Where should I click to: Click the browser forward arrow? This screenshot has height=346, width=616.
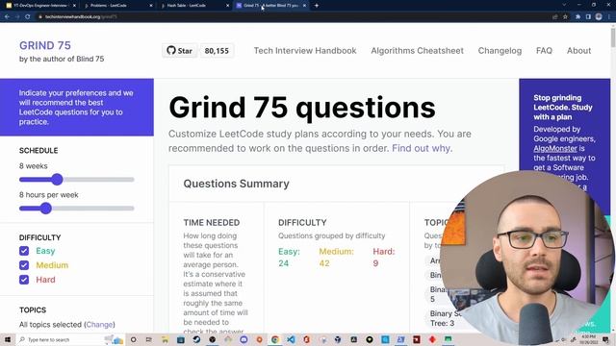[x=17, y=17]
